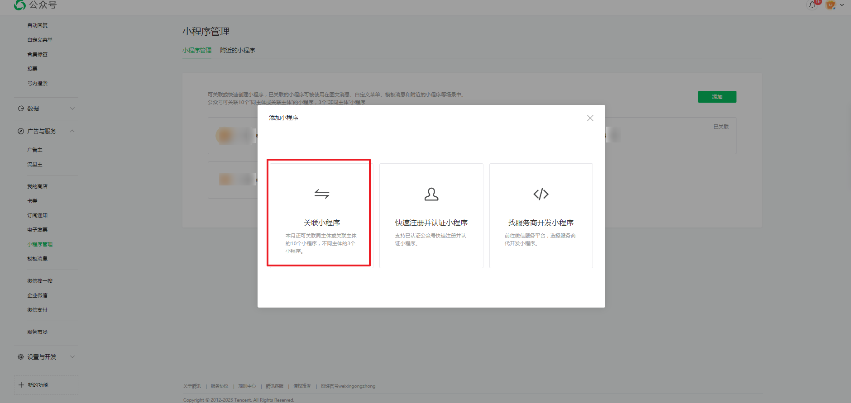Click the account avatar in the header
This screenshot has height=403, width=851.
[x=831, y=5]
